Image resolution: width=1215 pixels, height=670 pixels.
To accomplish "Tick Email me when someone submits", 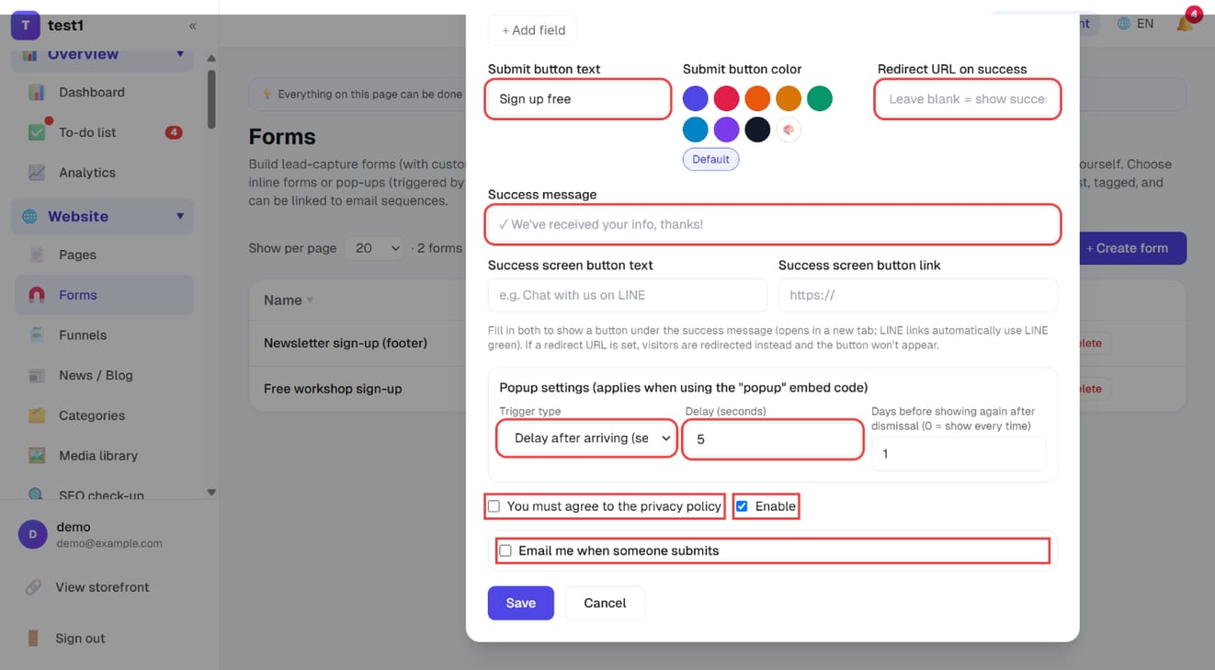I will [505, 551].
